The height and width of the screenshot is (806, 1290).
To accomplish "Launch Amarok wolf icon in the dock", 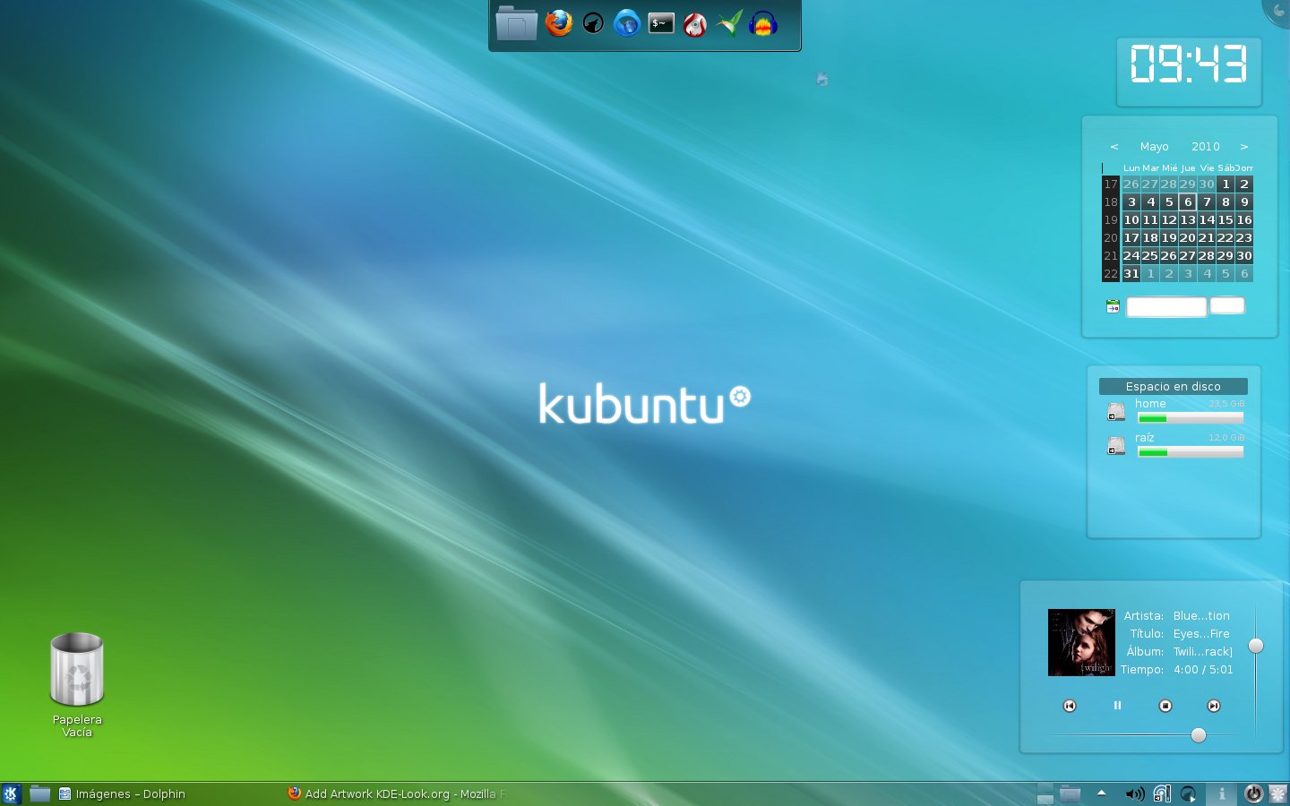I will (593, 23).
